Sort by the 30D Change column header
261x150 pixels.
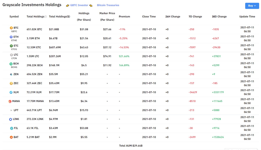coord(219,17)
